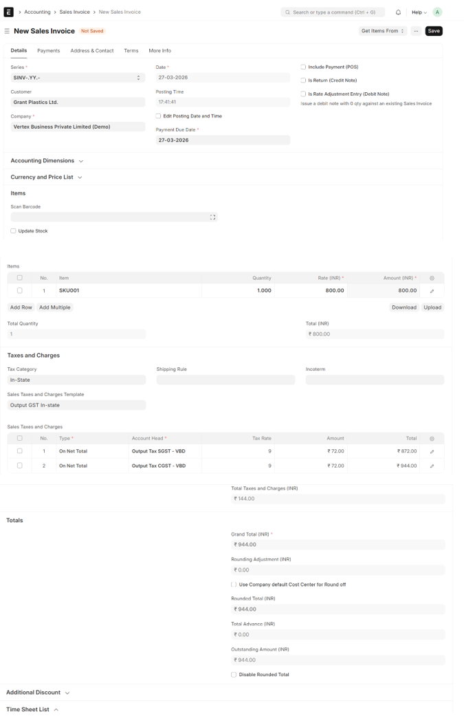
Task: Open the three-dot more actions menu
Action: [416, 31]
